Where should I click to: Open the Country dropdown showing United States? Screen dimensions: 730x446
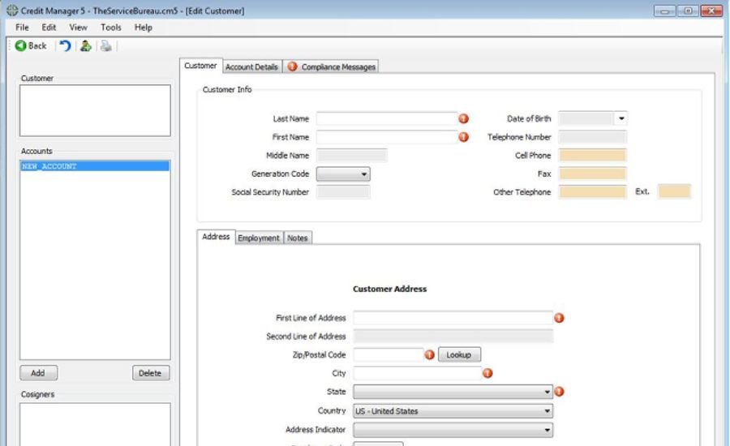[x=453, y=411]
